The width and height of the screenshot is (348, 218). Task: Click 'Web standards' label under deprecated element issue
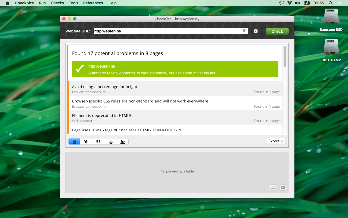[84, 121]
